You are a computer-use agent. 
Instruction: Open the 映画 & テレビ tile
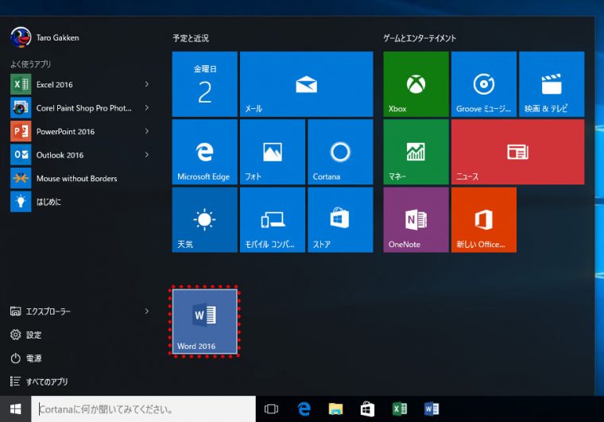point(552,84)
